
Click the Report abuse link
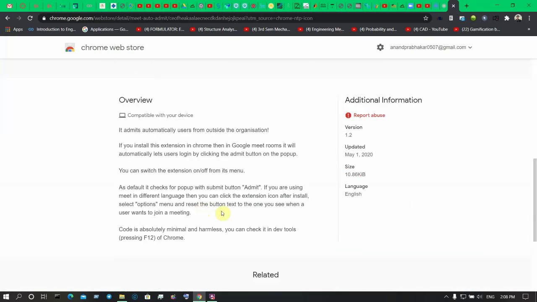click(369, 115)
